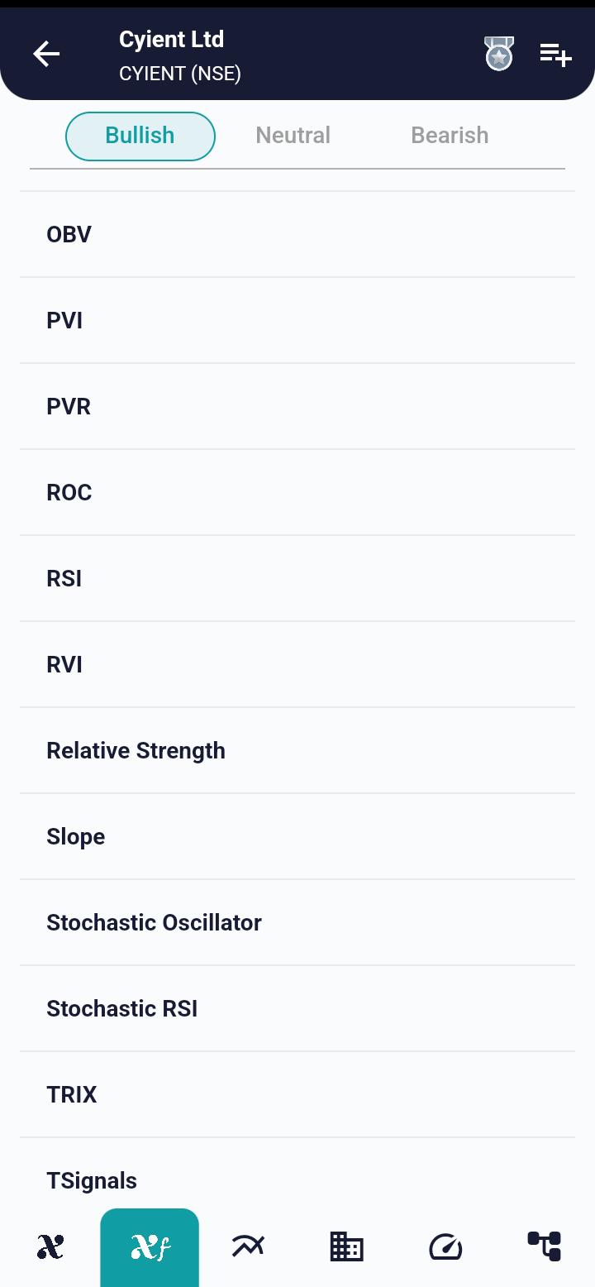Add CYIENT to a watchlist via the plus icon

pyautogui.click(x=555, y=54)
